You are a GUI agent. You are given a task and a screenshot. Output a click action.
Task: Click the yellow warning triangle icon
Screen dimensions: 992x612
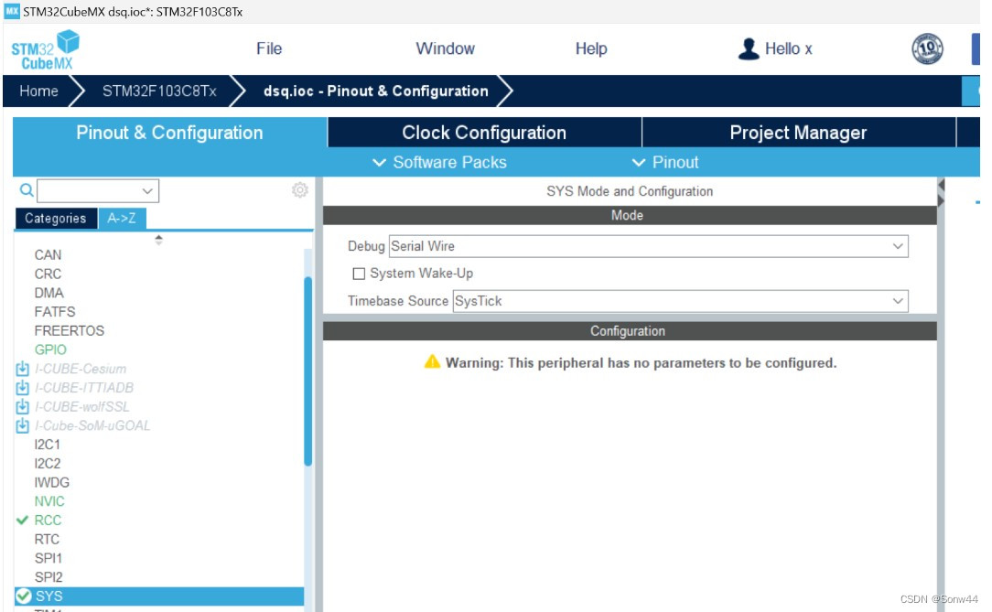pyautogui.click(x=432, y=361)
